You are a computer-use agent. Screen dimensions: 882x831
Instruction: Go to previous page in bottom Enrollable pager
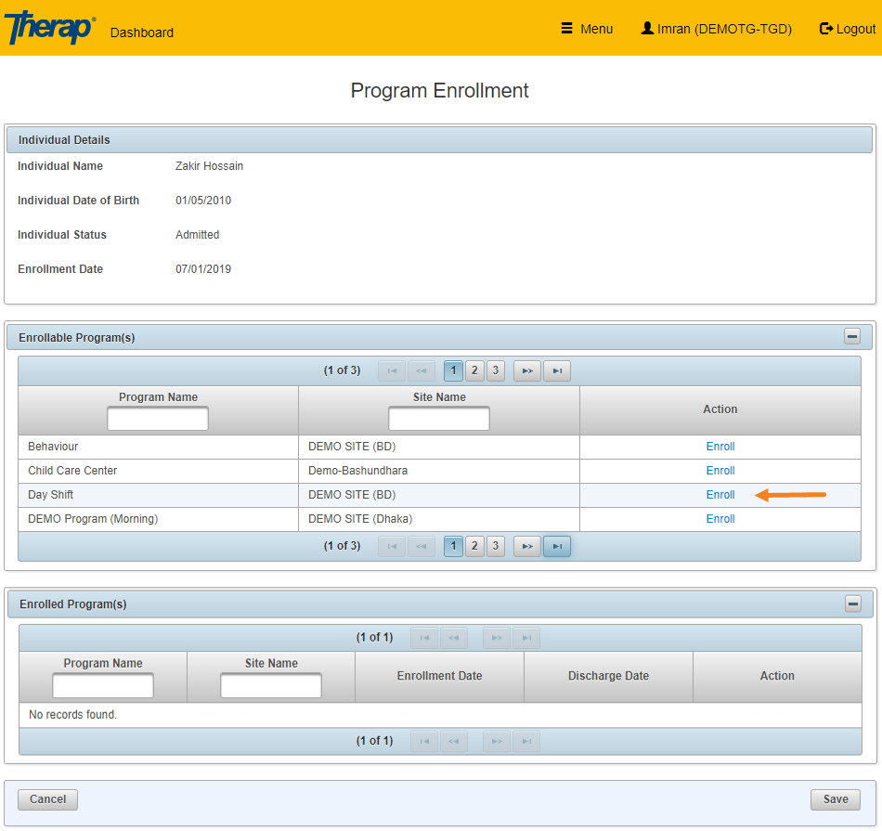422,546
